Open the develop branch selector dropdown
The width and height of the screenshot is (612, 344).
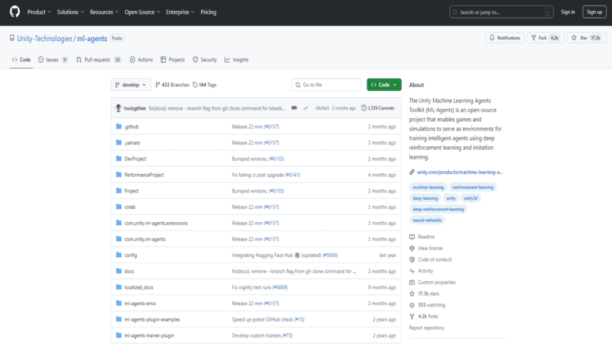(131, 85)
